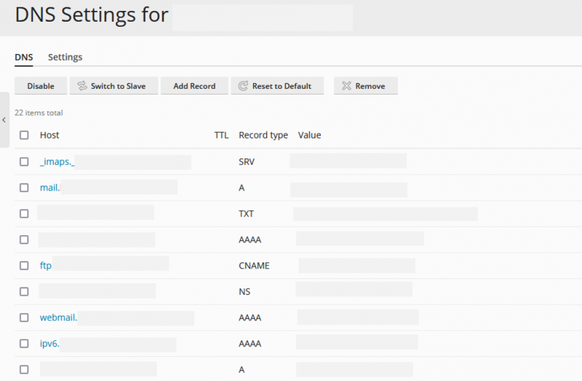Click the Add Record button
Image resolution: width=582 pixels, height=381 pixels.
coord(194,86)
